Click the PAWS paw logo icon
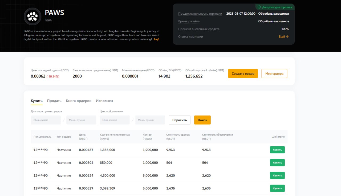 pyautogui.click(x=33, y=17)
